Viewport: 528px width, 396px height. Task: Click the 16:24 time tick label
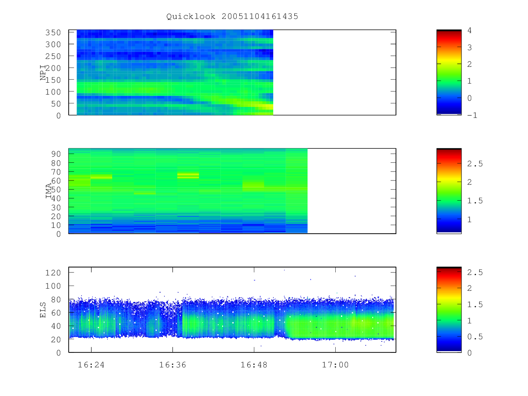[91, 365]
